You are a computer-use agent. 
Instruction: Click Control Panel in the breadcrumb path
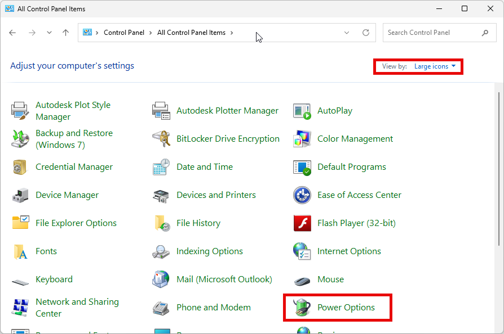(x=123, y=33)
